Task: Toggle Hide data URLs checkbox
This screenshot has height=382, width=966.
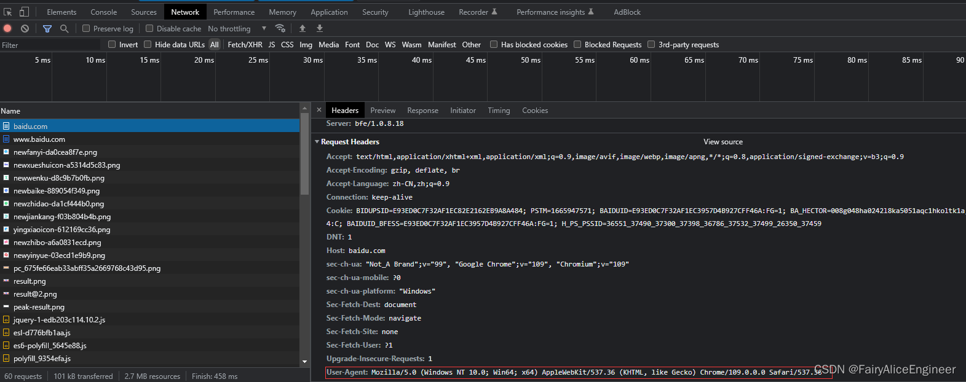Action: (x=148, y=44)
